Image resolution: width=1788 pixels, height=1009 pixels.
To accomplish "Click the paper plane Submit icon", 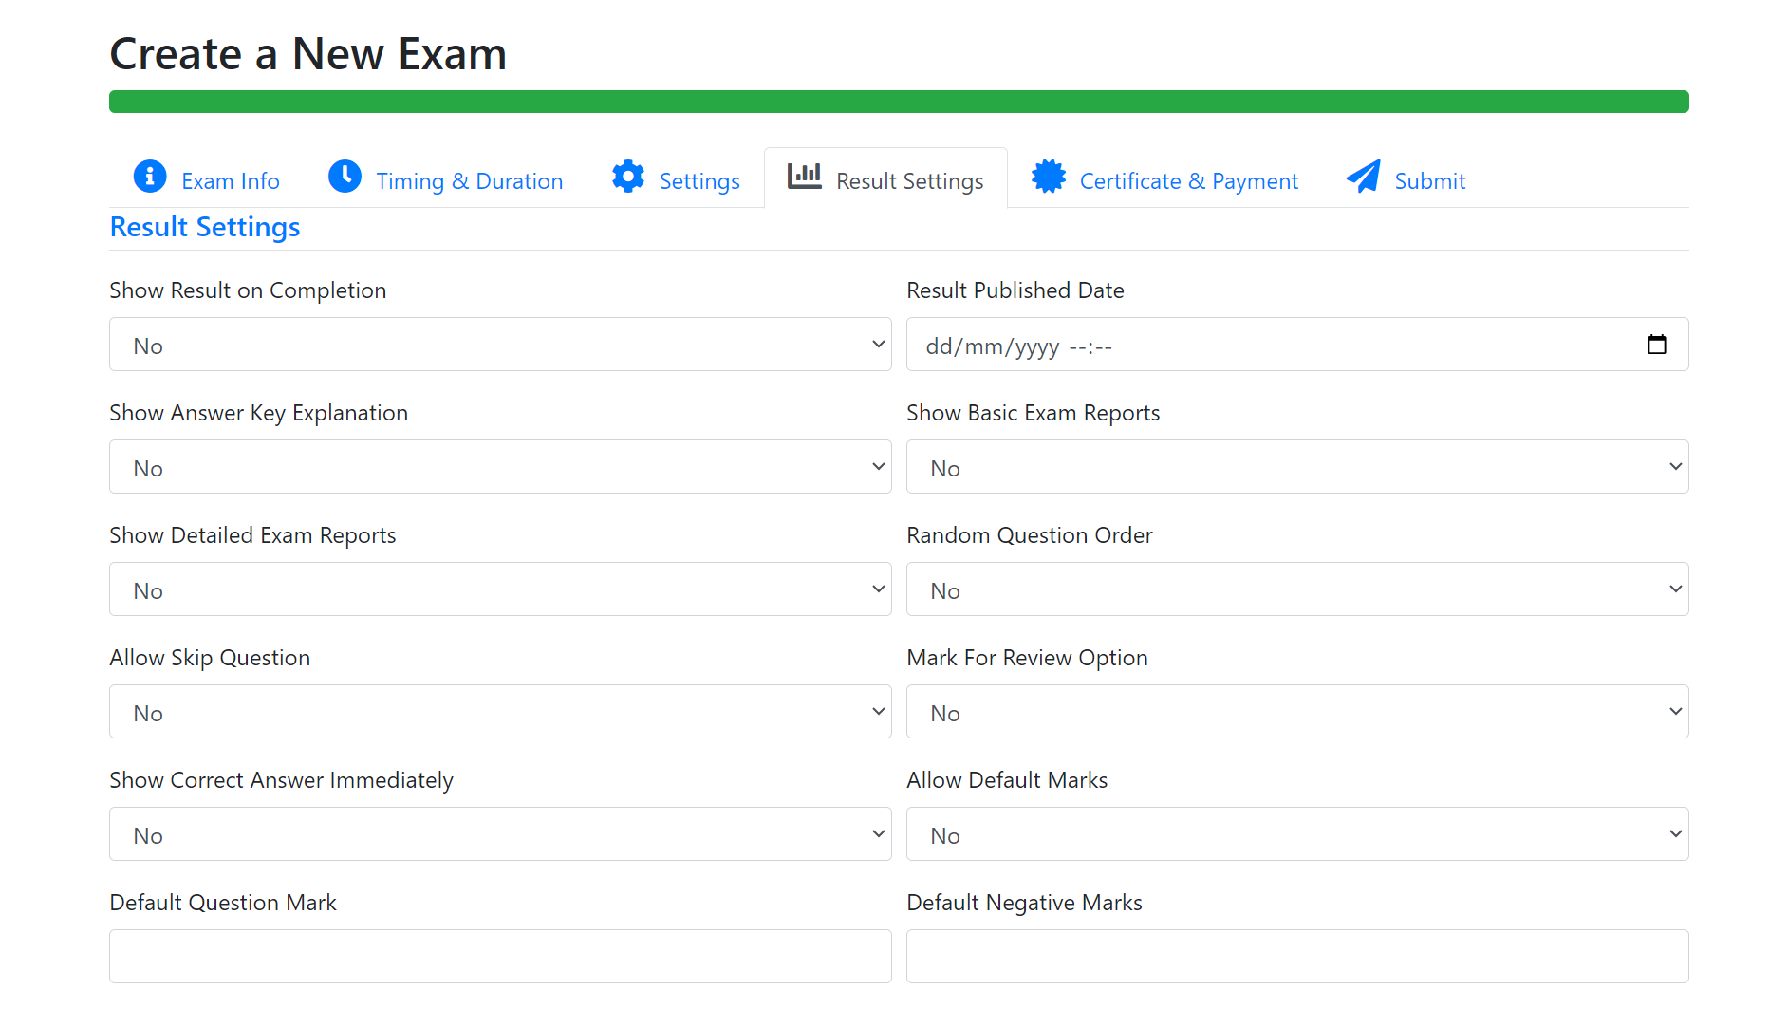I will [1364, 177].
